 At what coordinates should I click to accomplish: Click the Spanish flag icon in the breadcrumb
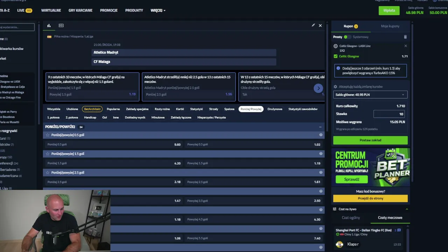[x=49, y=36]
